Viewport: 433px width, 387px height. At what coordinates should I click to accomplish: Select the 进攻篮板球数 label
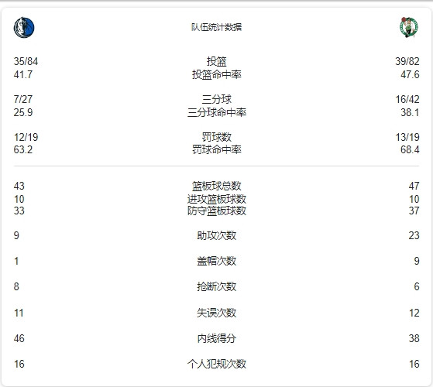(x=217, y=199)
